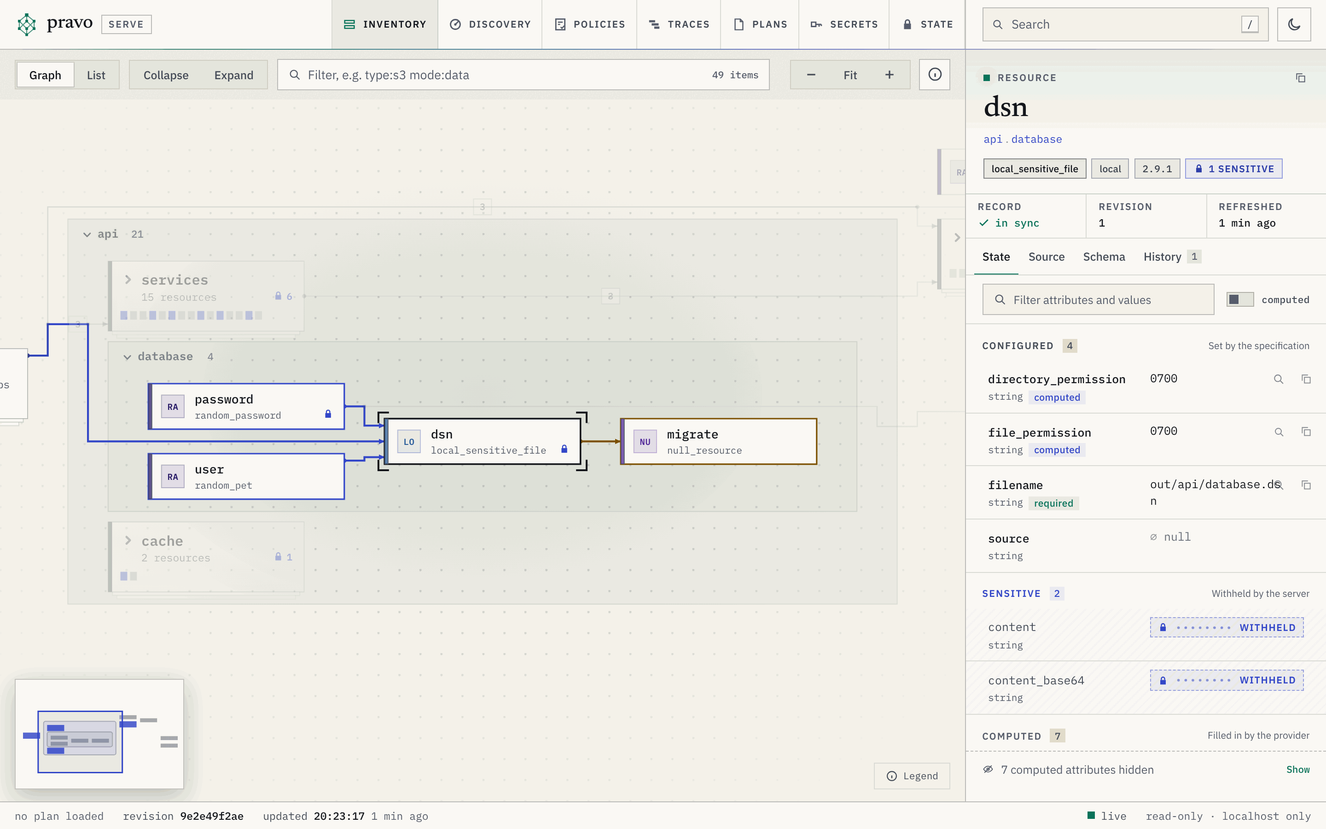Toggle dark mode moon icon
Image resolution: width=1326 pixels, height=829 pixels.
tap(1294, 24)
